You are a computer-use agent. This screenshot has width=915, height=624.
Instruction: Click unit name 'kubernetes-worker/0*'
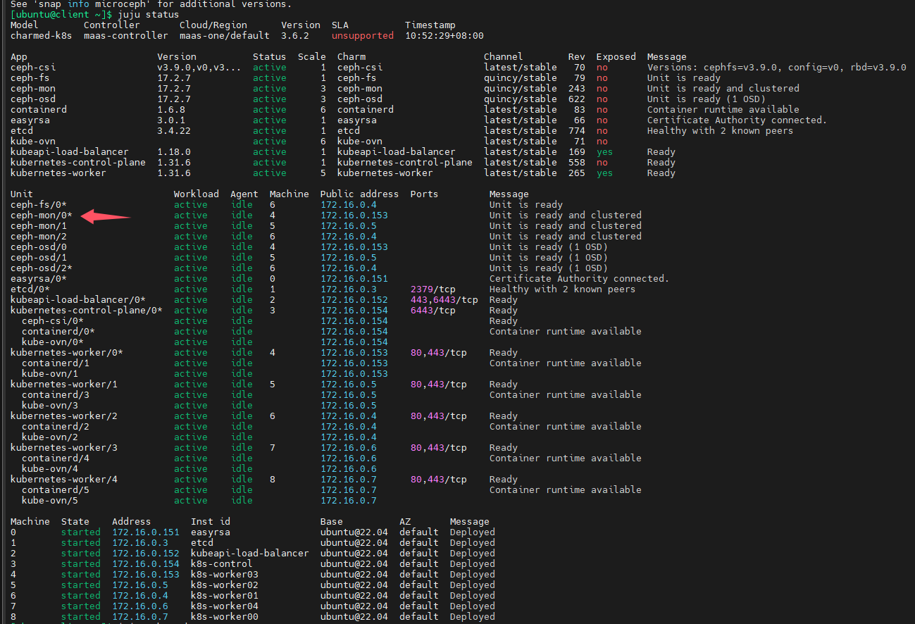[x=67, y=353]
